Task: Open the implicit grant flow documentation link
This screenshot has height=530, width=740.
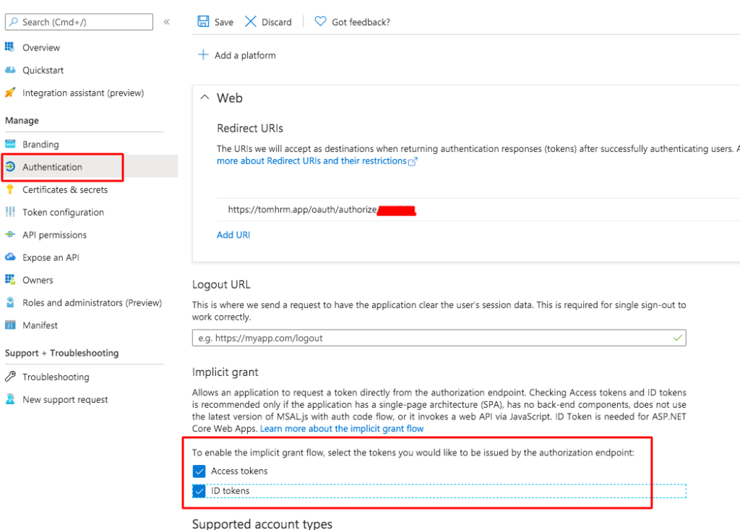Action: 341,428
